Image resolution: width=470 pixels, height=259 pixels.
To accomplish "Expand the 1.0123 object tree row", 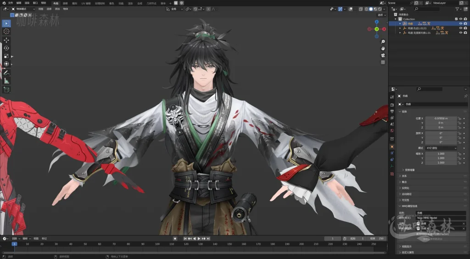I will (400, 28).
